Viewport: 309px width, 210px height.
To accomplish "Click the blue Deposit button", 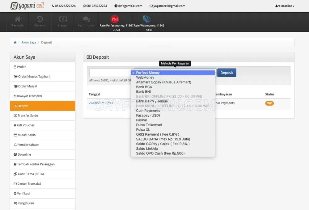I will [x=226, y=73].
